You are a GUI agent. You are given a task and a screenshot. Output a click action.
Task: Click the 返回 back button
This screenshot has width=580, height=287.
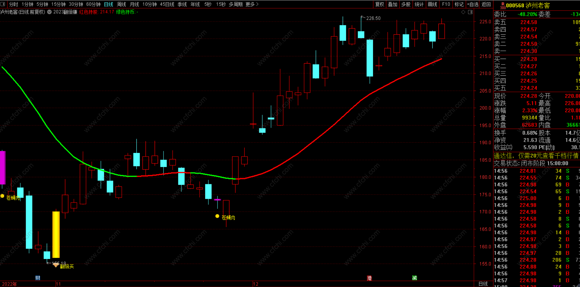tap(486, 4)
